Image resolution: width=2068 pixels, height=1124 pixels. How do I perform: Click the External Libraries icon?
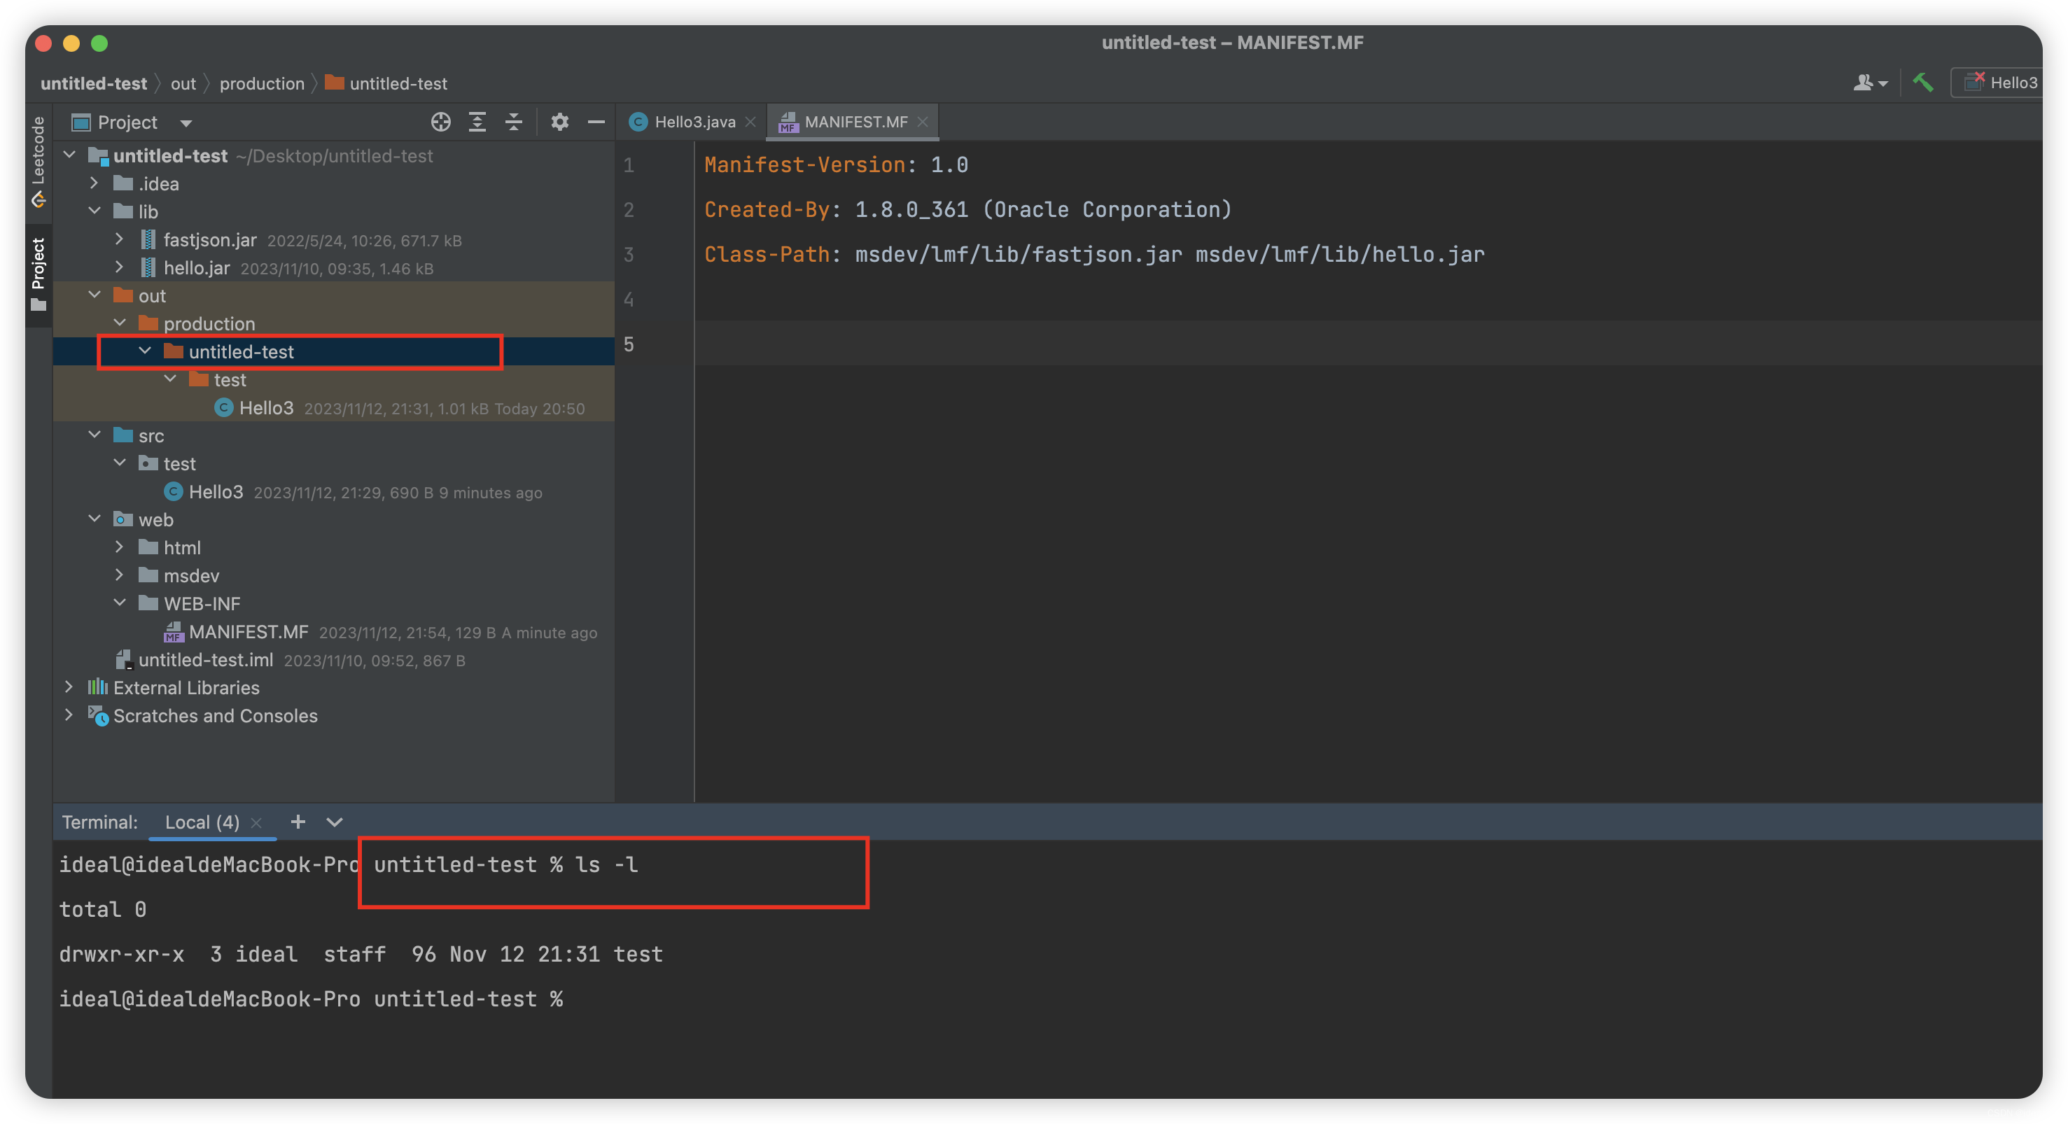coord(98,687)
